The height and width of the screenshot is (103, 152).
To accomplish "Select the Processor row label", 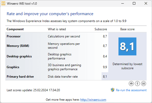I will tap(14, 36).
